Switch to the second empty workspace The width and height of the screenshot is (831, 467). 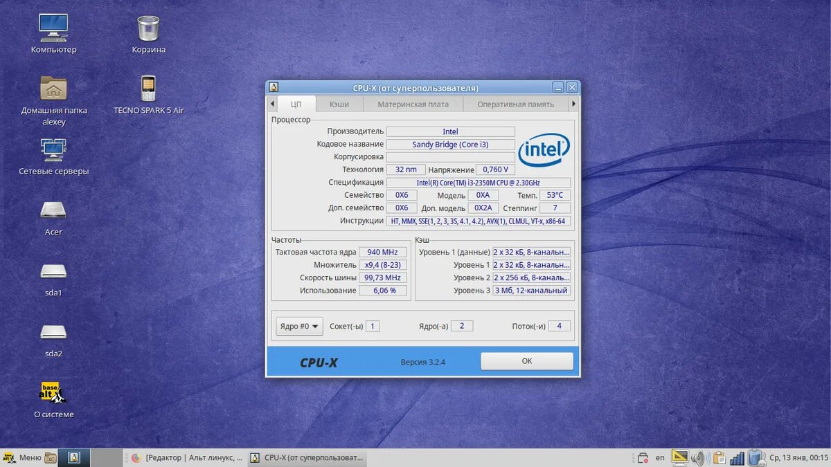[x=106, y=457]
